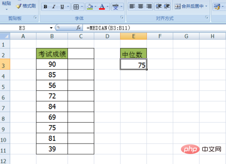Click the number format icon at the ribbon's right edge
This screenshot has width=226, height=164.
(217, 7)
